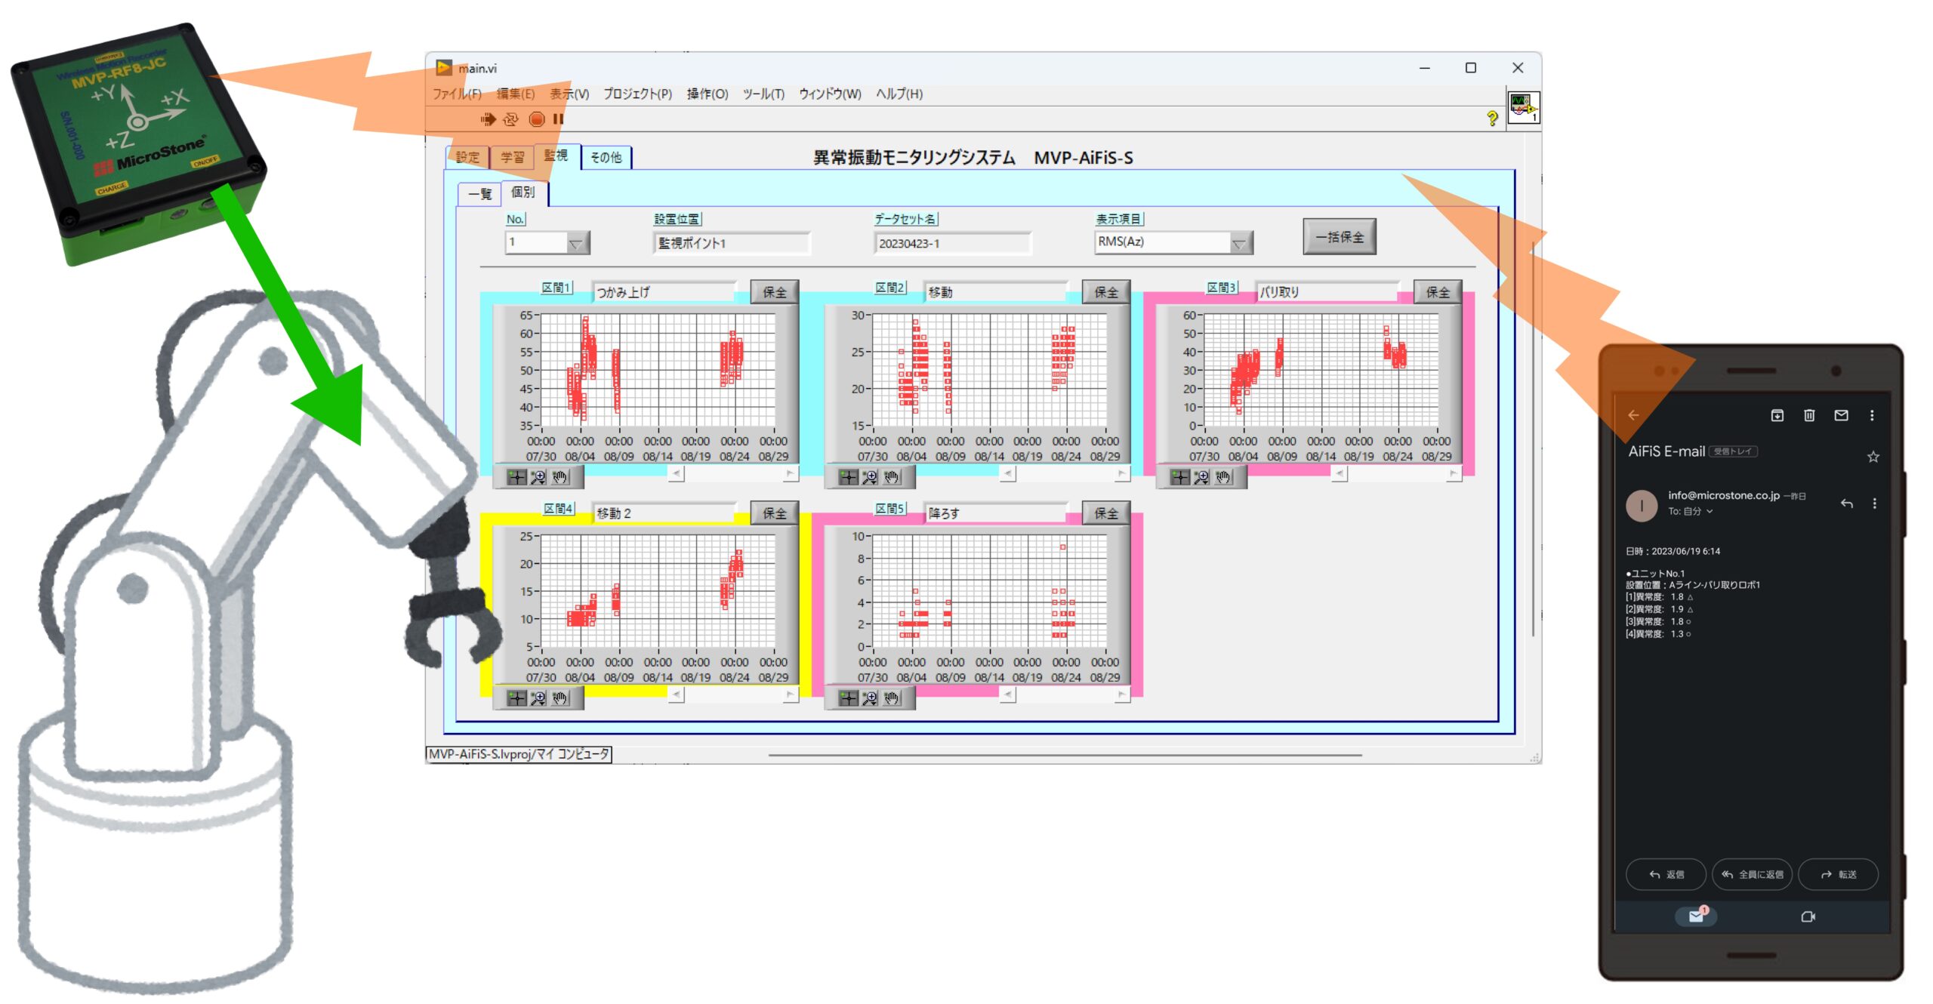Select zoom tool under 区間1 graph
1933x1004 pixels.
(x=538, y=477)
